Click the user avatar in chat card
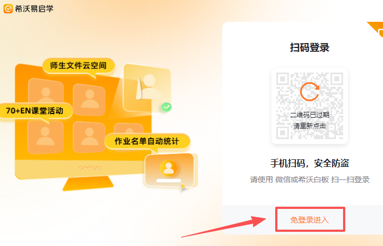Image resolution: width=383 pixels, height=246 pixels. (169, 168)
